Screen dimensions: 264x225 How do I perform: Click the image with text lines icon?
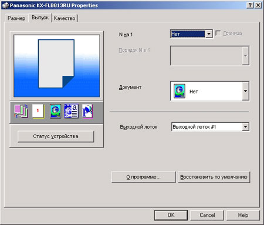click(x=71, y=111)
